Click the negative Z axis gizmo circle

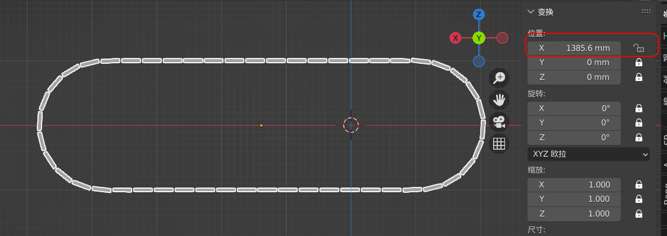pos(479,62)
